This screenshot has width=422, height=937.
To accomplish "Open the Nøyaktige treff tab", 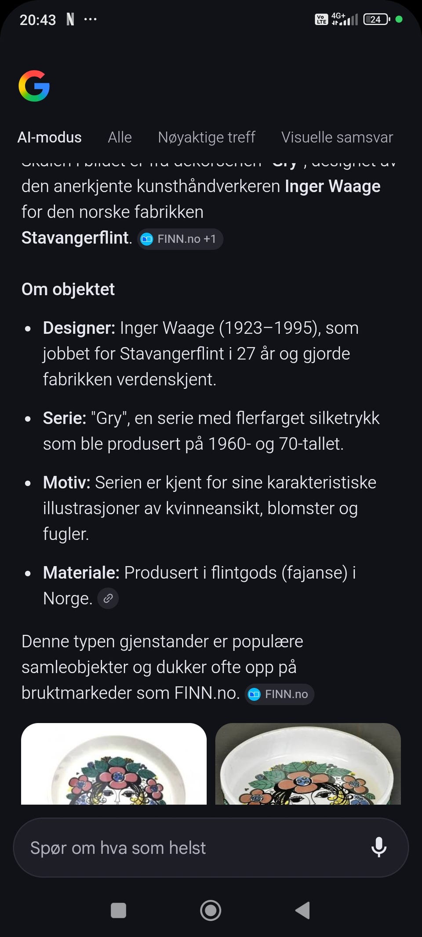I will [207, 137].
